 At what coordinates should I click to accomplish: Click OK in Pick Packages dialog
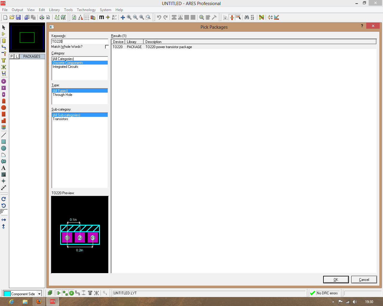(x=336, y=280)
